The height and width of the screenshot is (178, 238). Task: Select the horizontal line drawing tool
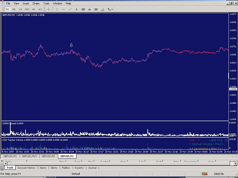64,9
